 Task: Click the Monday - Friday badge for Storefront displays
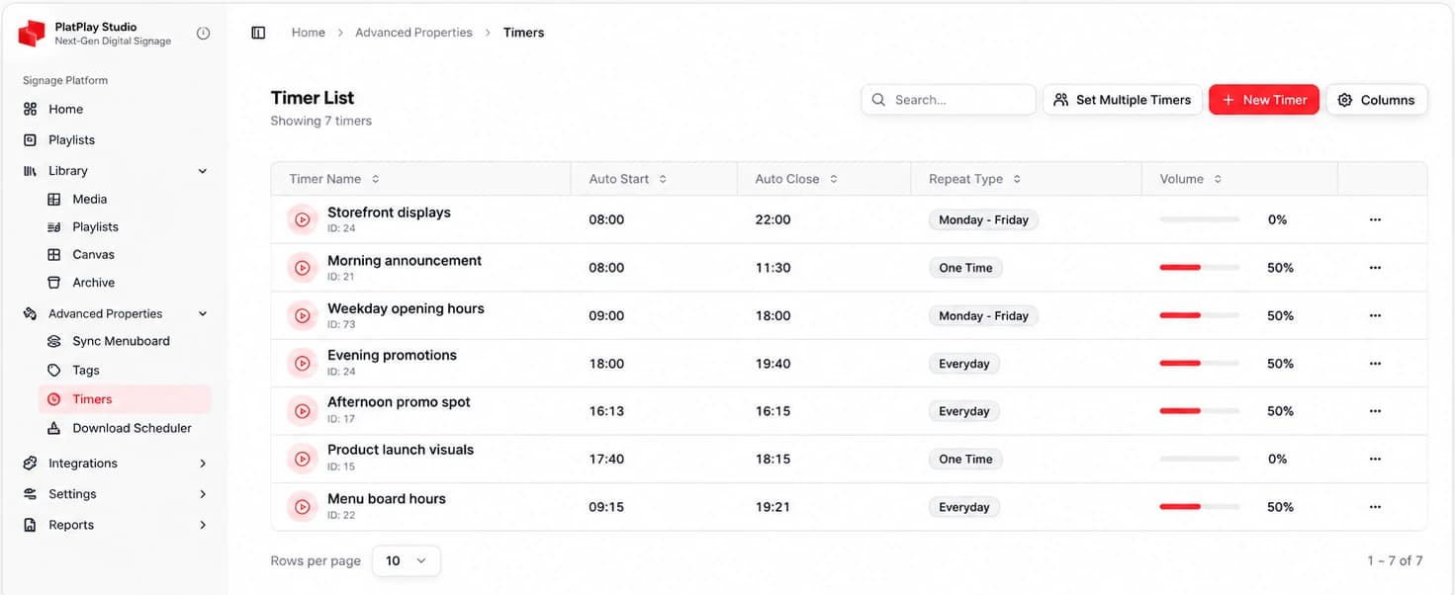tap(984, 219)
